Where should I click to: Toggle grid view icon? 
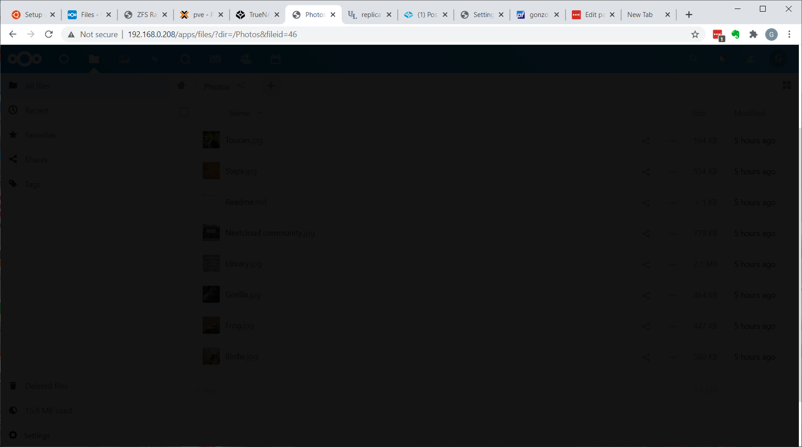787,85
